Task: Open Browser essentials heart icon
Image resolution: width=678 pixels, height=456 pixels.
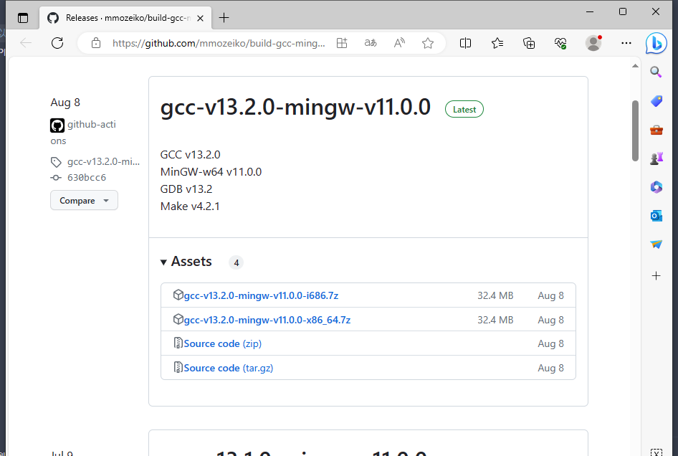Action: [x=560, y=43]
